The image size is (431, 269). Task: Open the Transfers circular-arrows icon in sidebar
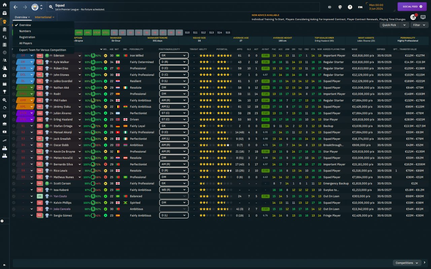click(x=4, y=108)
